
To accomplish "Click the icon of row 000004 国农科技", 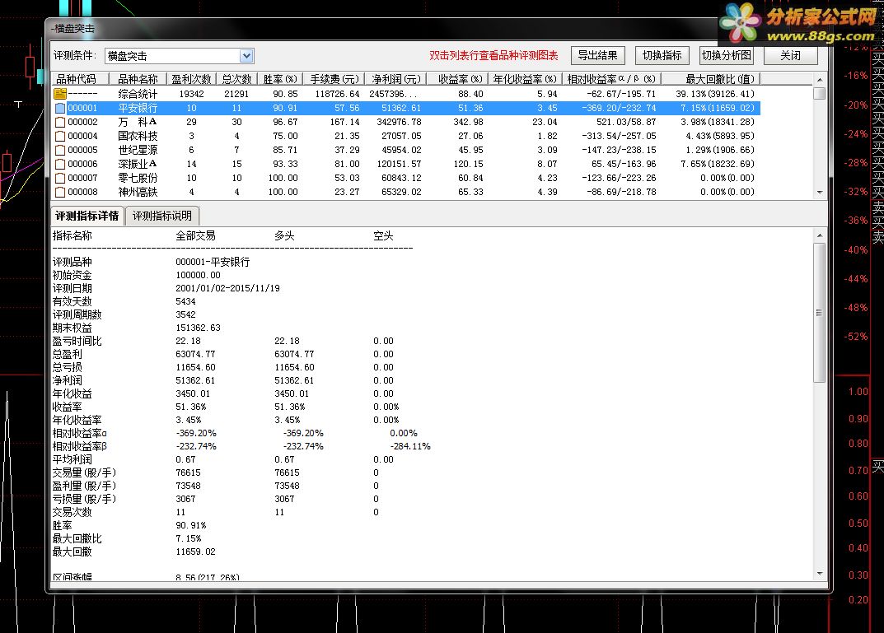I will (x=60, y=137).
